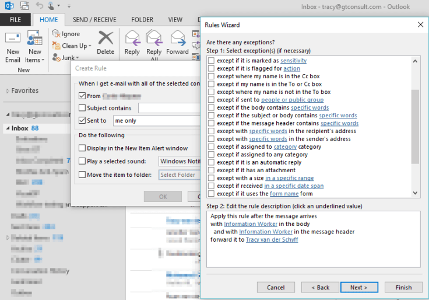
Task: Check 'except if it has an attachment'
Action: [212, 170]
